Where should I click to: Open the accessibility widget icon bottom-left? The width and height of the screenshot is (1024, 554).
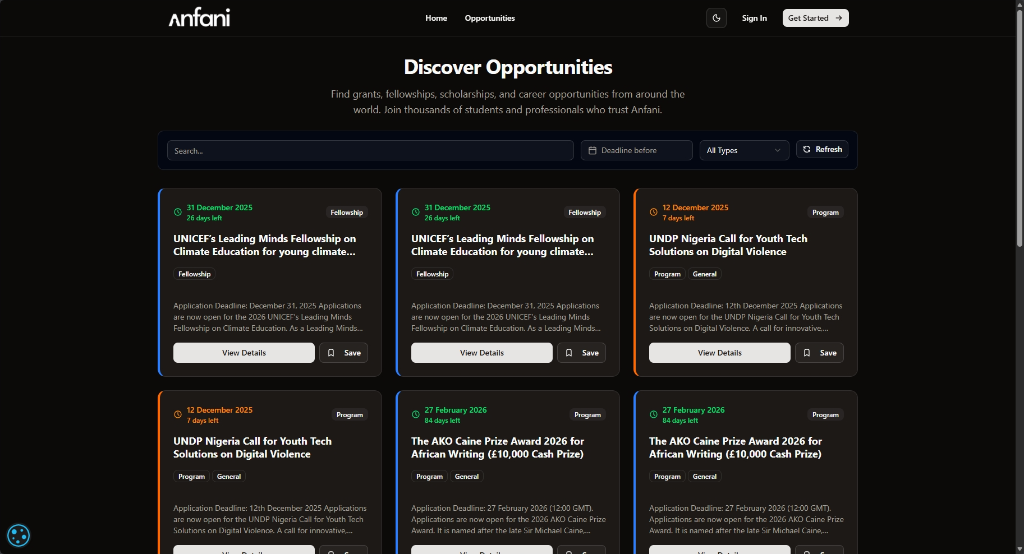(19, 535)
